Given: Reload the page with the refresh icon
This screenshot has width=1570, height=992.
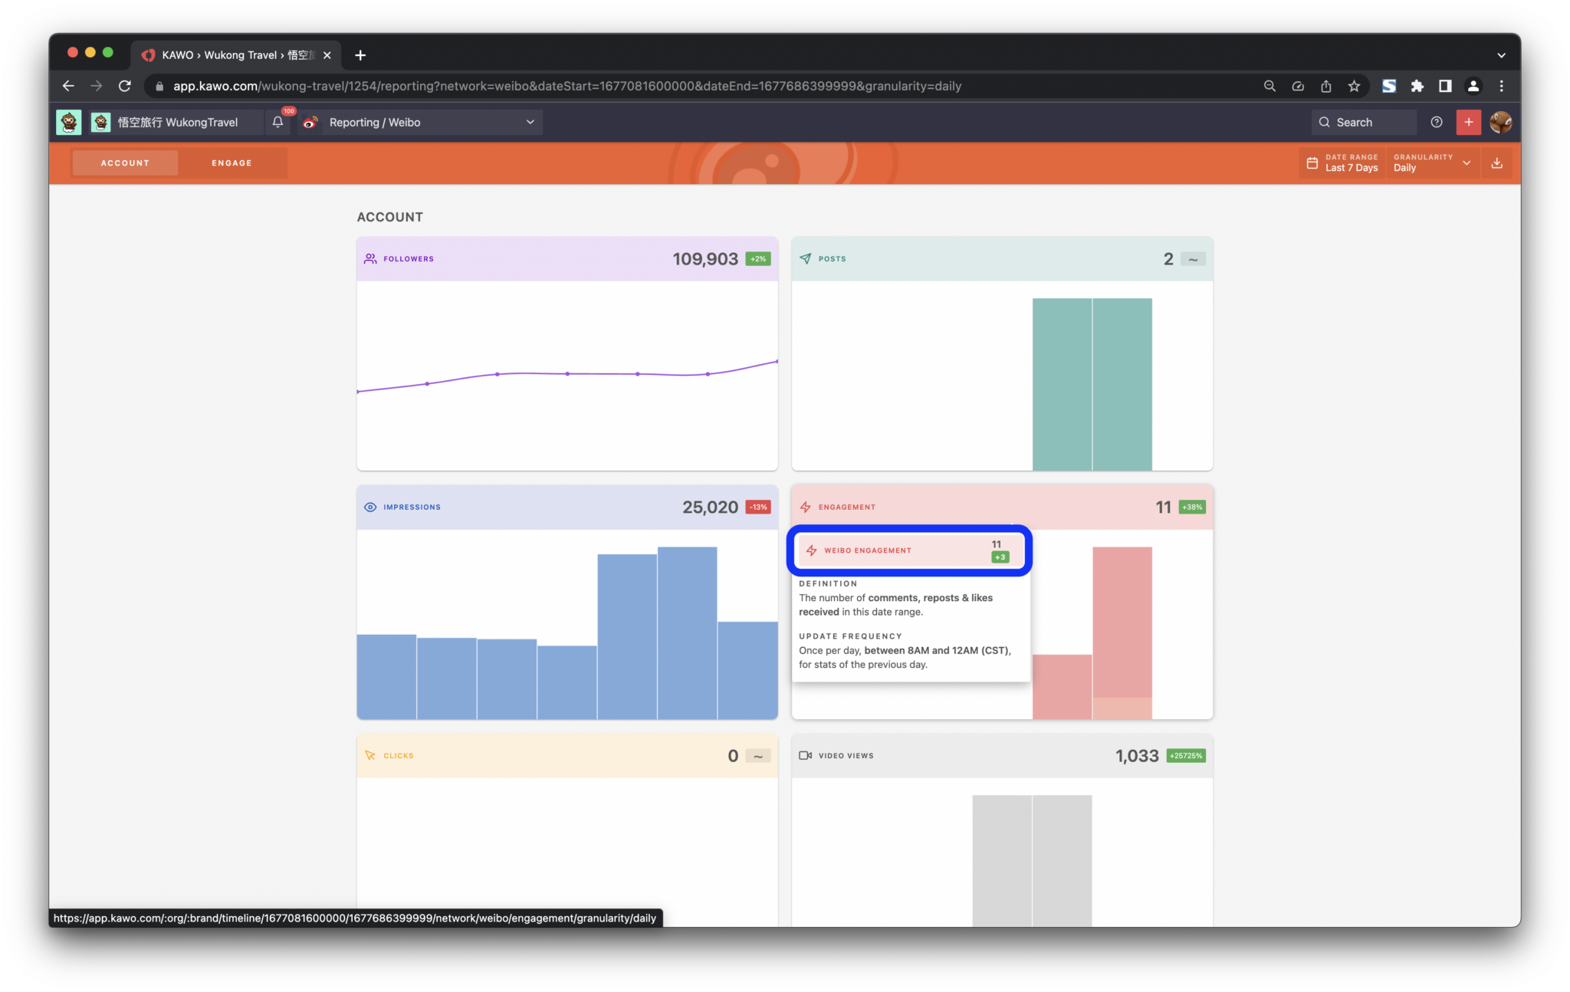Looking at the screenshot, I should point(125,86).
